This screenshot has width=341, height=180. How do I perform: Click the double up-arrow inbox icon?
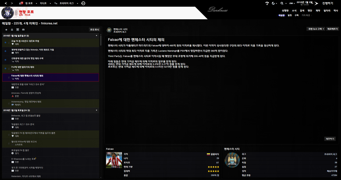click(12, 30)
